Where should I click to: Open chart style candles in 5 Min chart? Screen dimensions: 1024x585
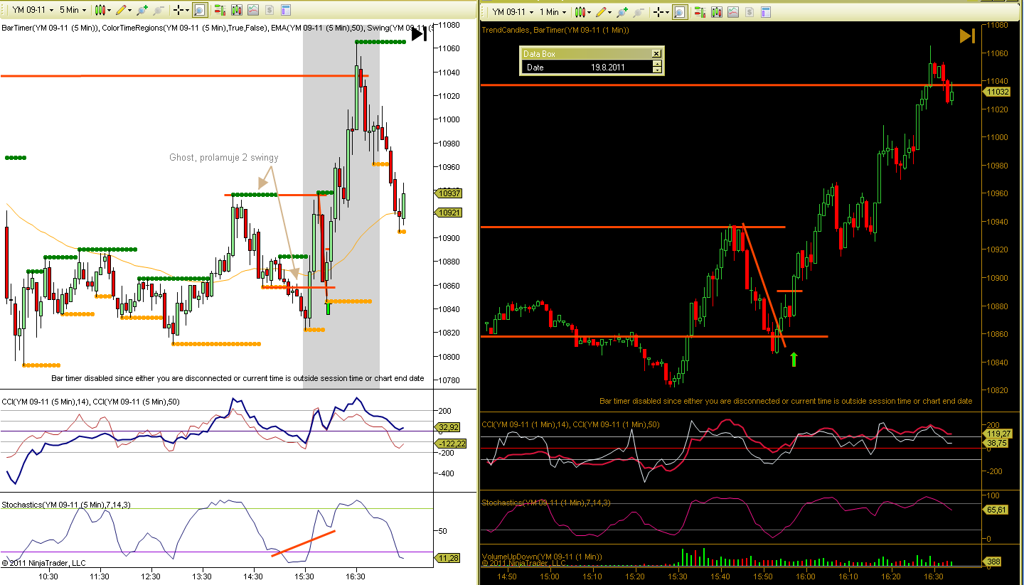click(x=100, y=11)
